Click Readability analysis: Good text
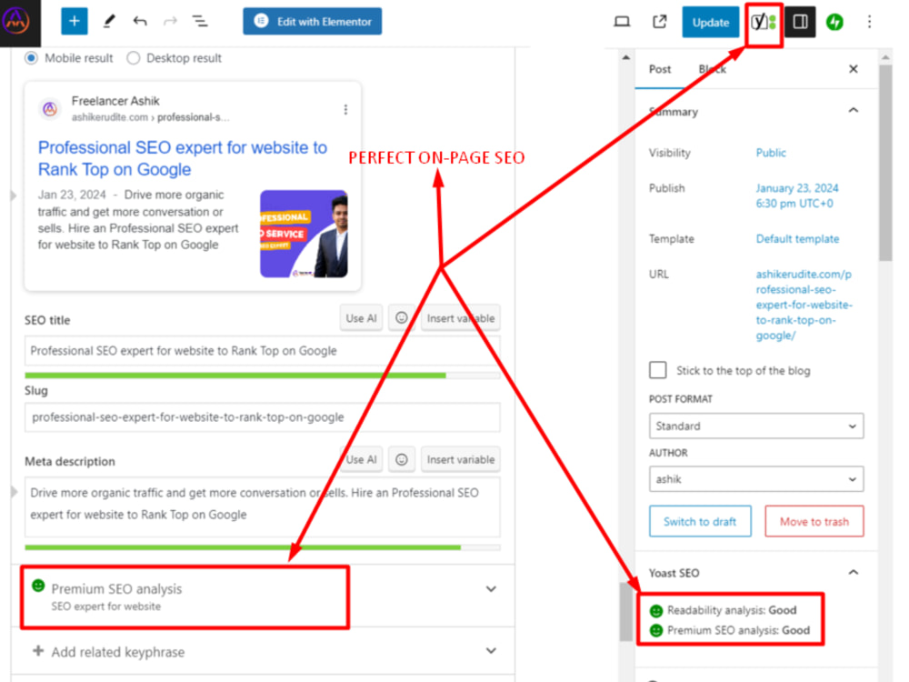Viewport: 909px width, 682px height. 732,610
